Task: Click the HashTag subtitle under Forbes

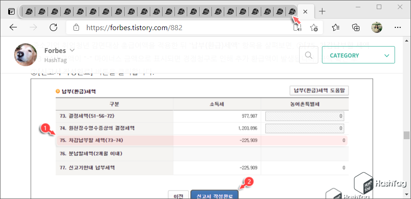Action: coord(55,60)
